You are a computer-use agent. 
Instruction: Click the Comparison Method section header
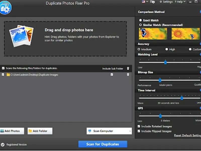point(151,12)
